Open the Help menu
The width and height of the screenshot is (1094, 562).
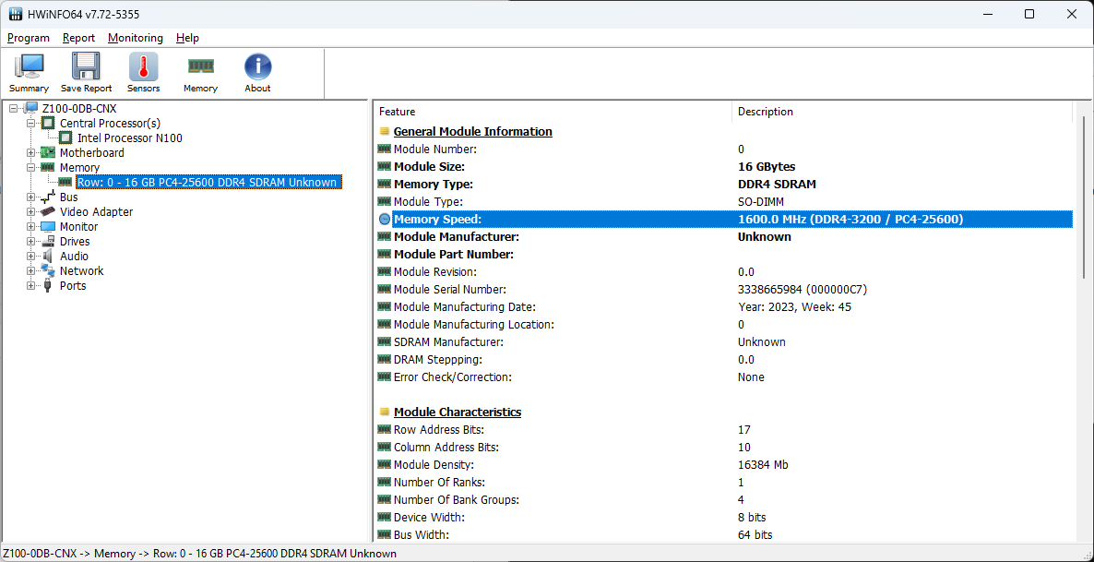[187, 38]
